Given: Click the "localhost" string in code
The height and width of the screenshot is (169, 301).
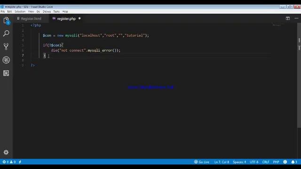Looking at the screenshot, I should pos(91,36).
